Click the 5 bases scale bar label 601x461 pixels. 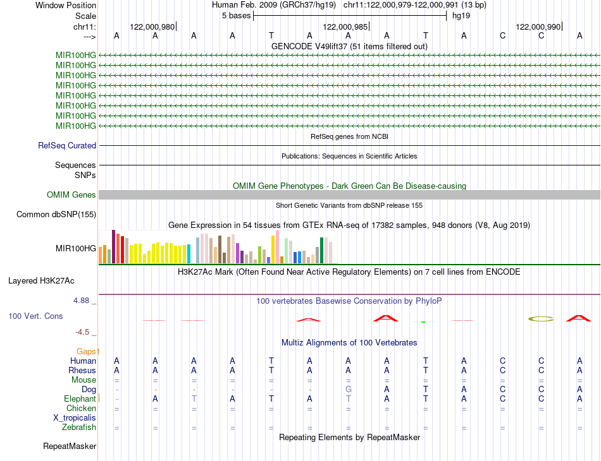(x=236, y=16)
